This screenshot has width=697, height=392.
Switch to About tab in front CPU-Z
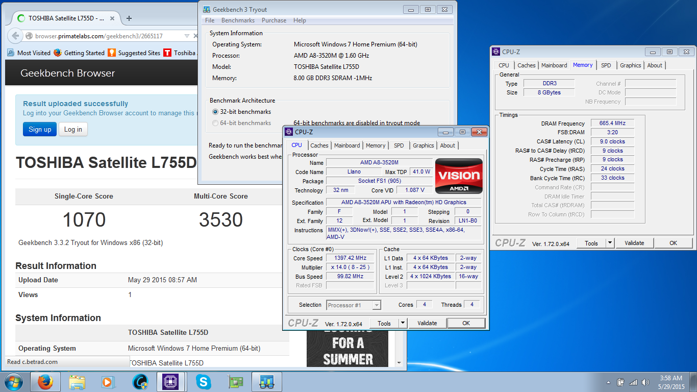tap(447, 145)
